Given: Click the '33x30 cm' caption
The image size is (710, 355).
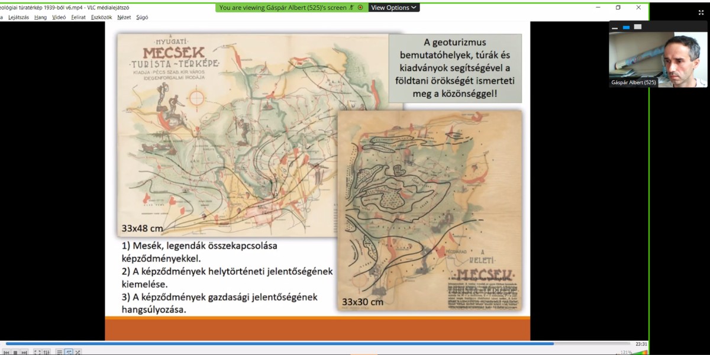Looking at the screenshot, I should coord(362,302).
